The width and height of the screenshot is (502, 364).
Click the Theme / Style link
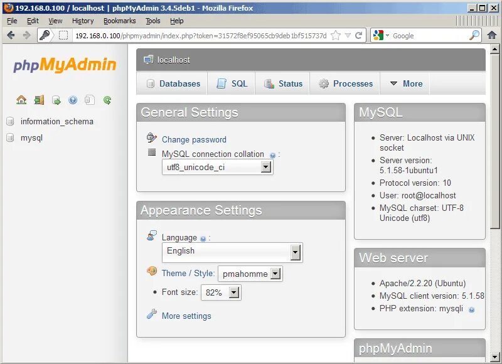tap(188, 273)
